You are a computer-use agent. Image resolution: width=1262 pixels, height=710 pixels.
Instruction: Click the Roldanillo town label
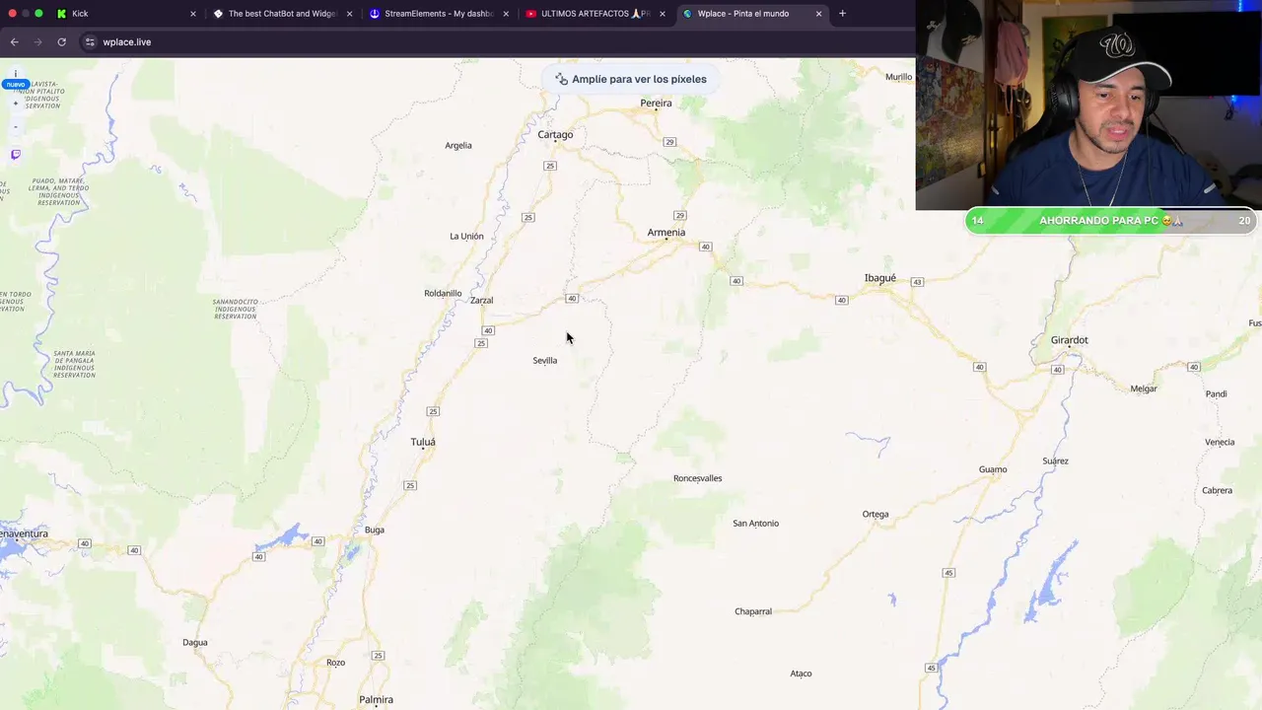[x=443, y=294]
